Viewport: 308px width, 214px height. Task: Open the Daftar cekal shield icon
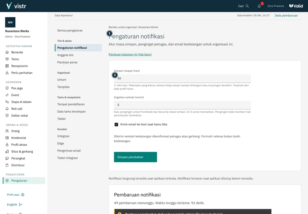pyautogui.click(x=7, y=116)
